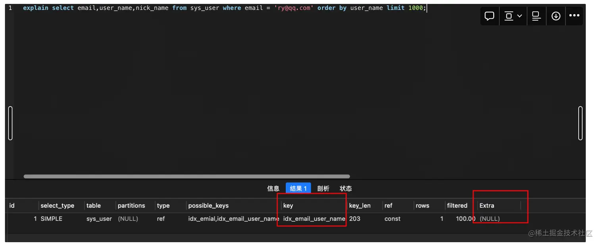Select the 结果 1 tab
Screen dimensions: 600x245
(298, 188)
